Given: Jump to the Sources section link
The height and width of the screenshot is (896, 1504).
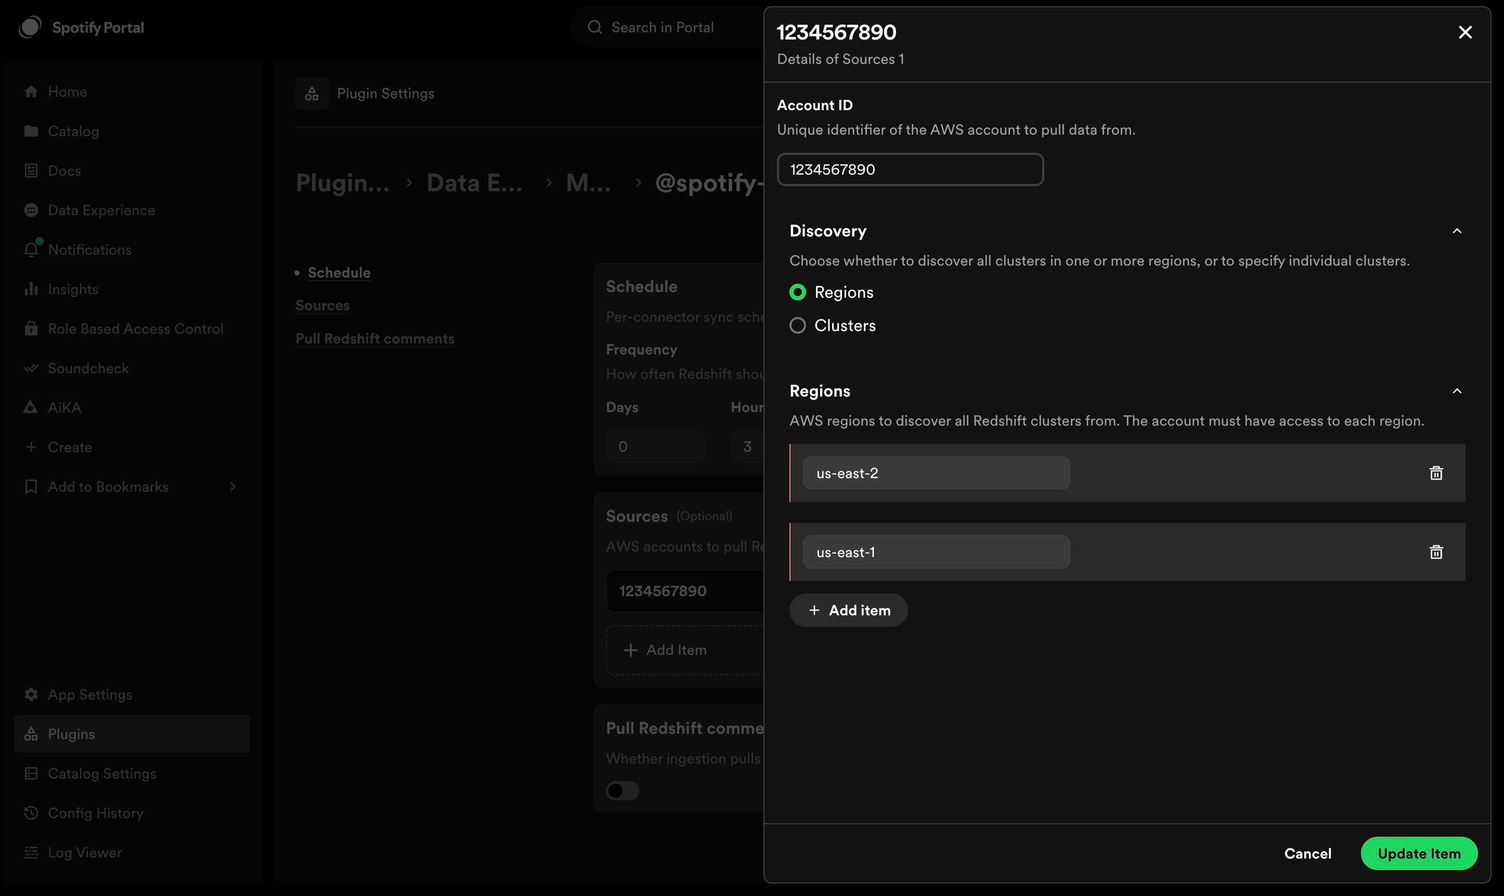Looking at the screenshot, I should [x=322, y=306].
